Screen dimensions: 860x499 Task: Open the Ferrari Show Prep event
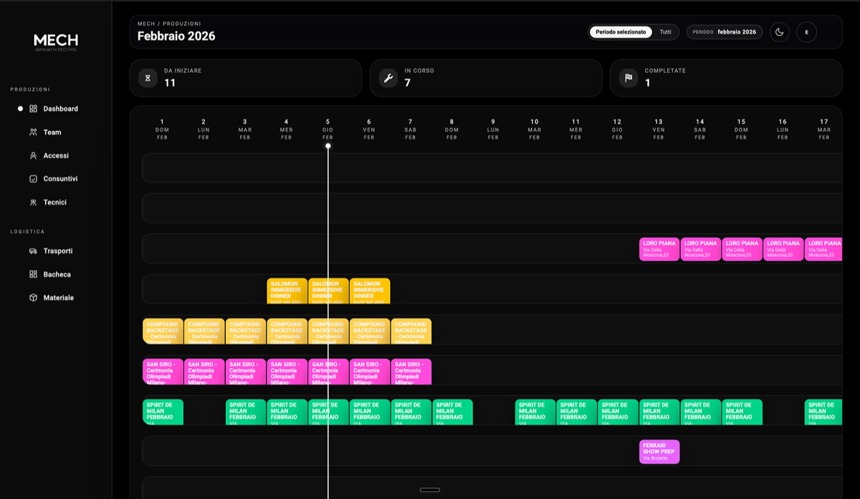659,452
